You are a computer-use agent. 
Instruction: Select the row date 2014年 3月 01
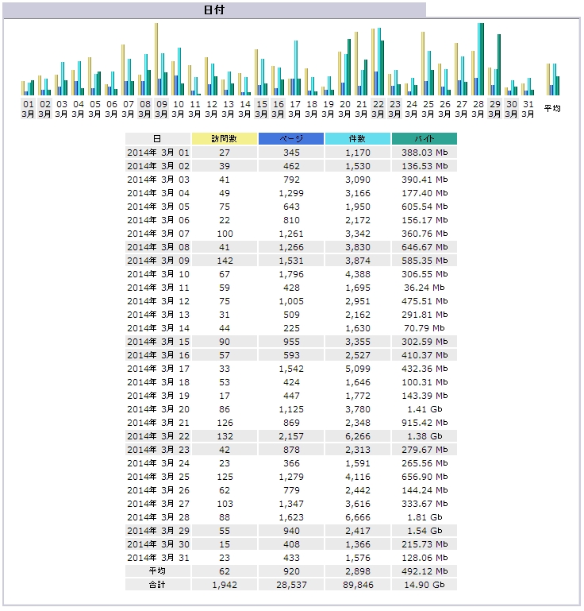158,153
